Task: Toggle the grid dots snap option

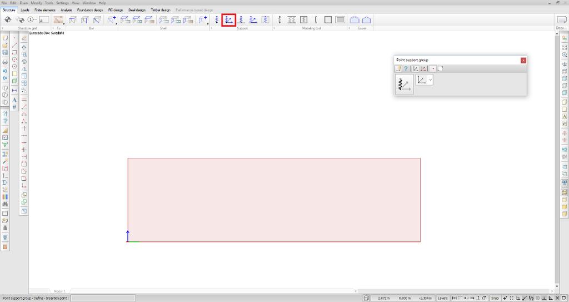Action: (512, 298)
